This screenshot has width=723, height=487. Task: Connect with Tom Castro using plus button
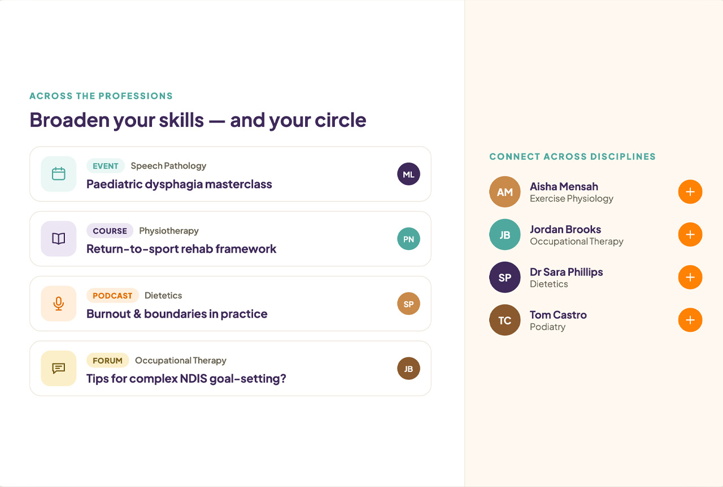(690, 320)
